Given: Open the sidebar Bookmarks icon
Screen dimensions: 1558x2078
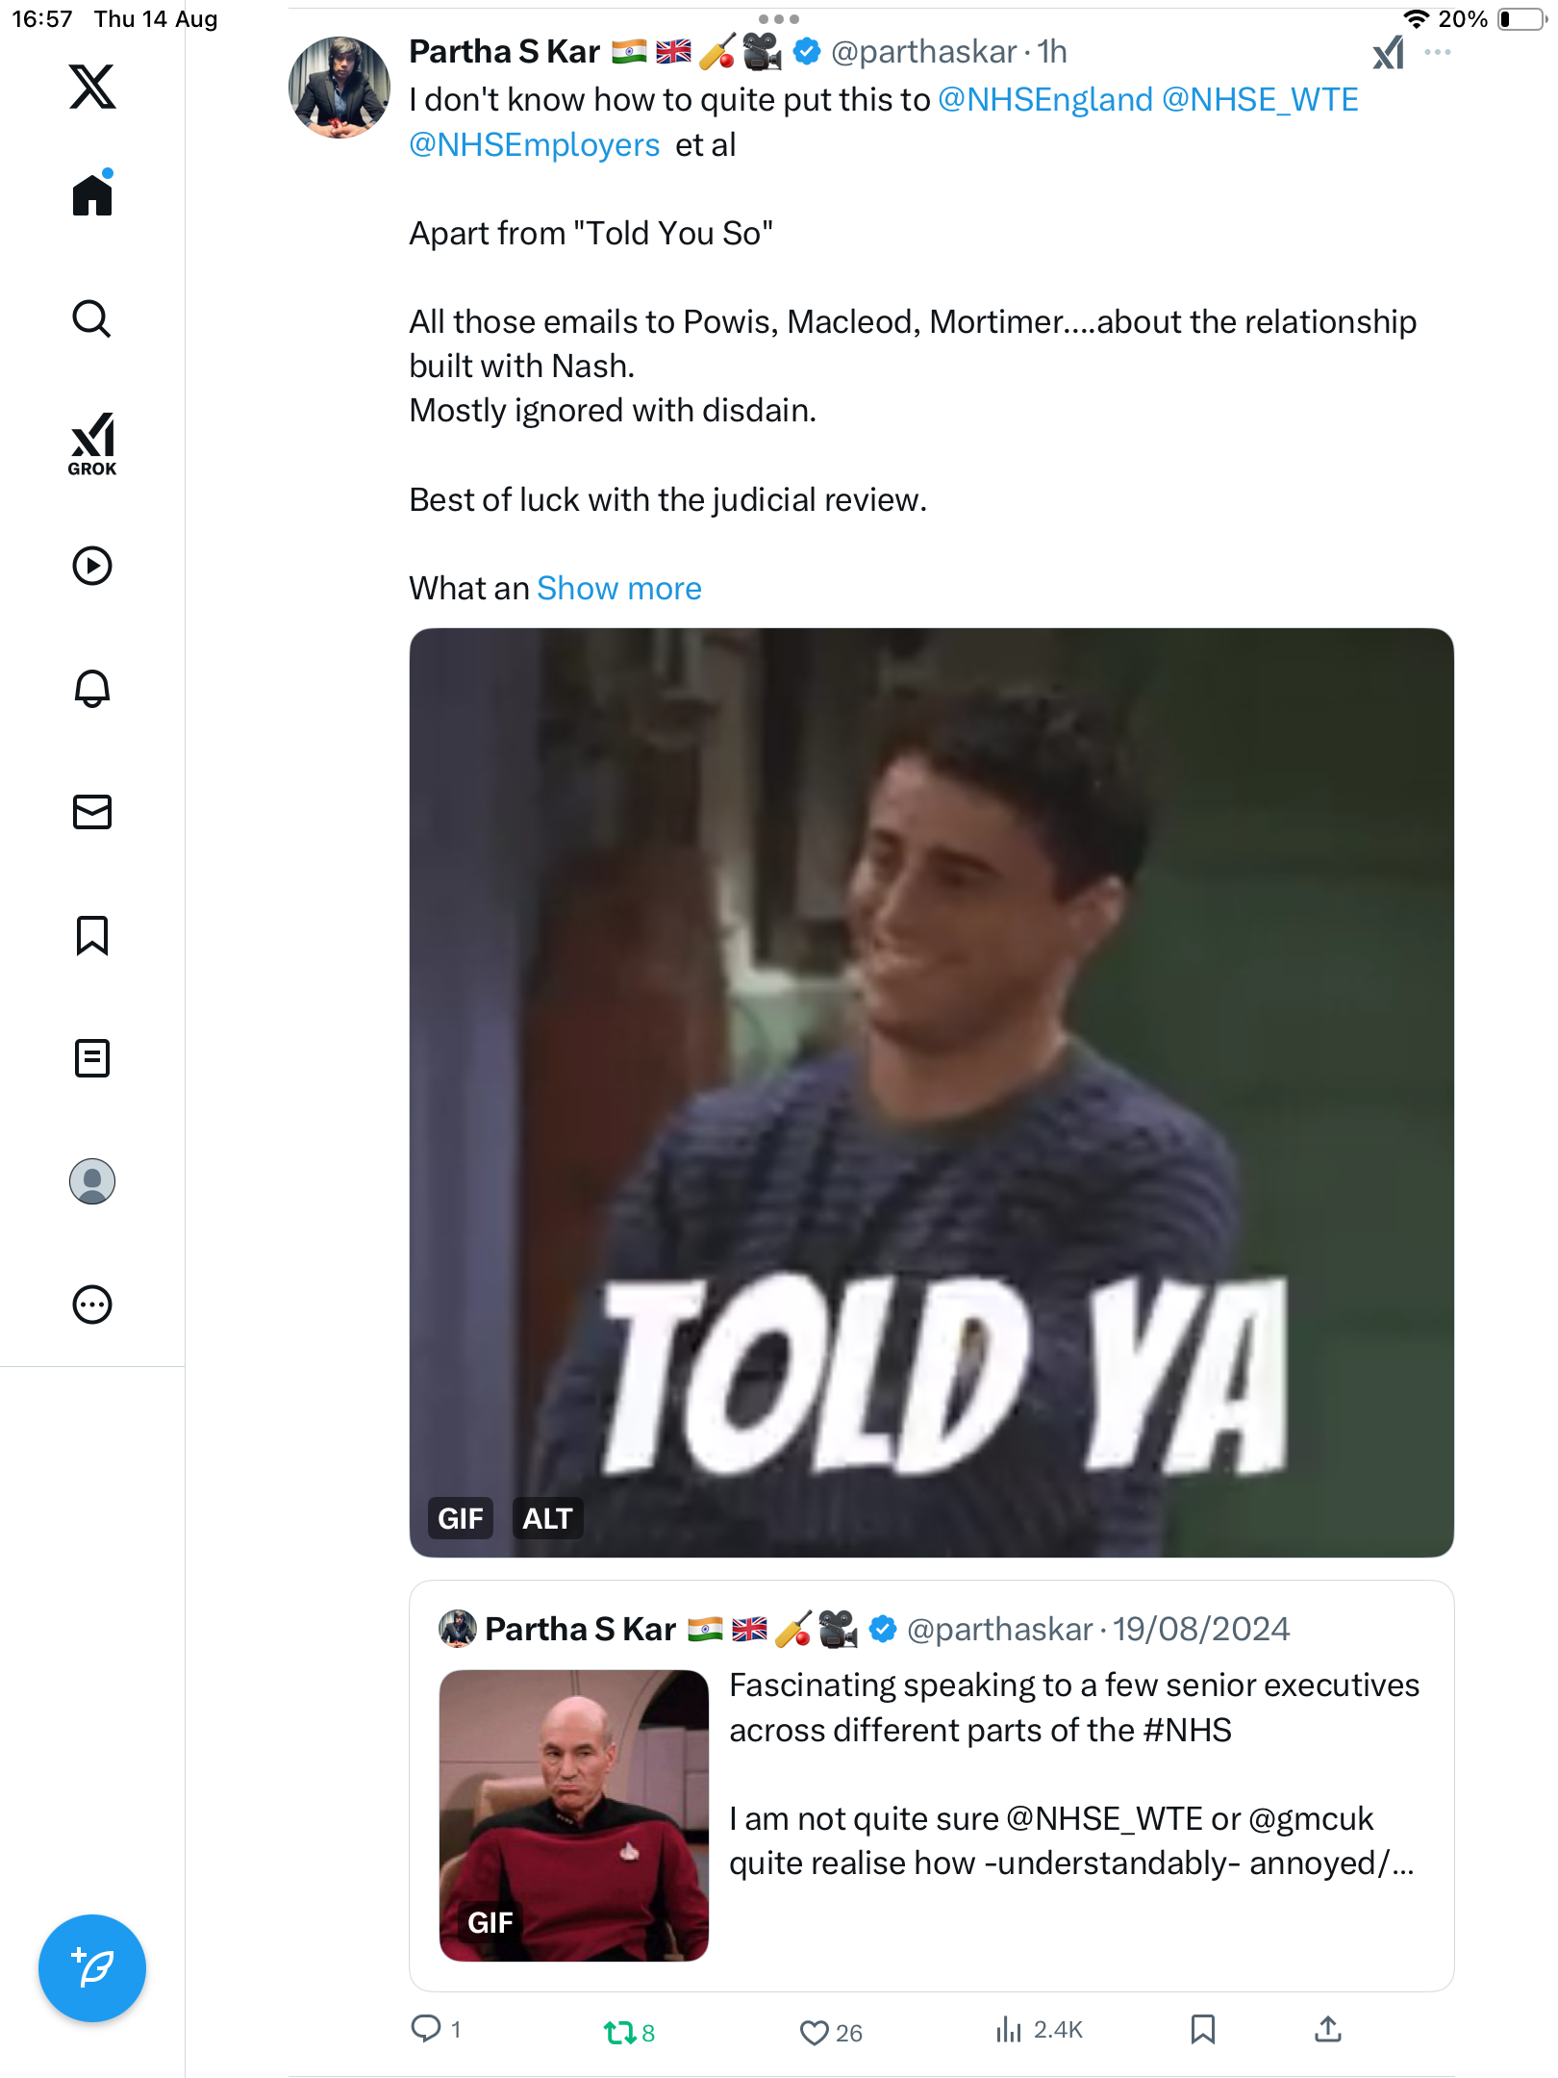Looking at the screenshot, I should point(92,934).
